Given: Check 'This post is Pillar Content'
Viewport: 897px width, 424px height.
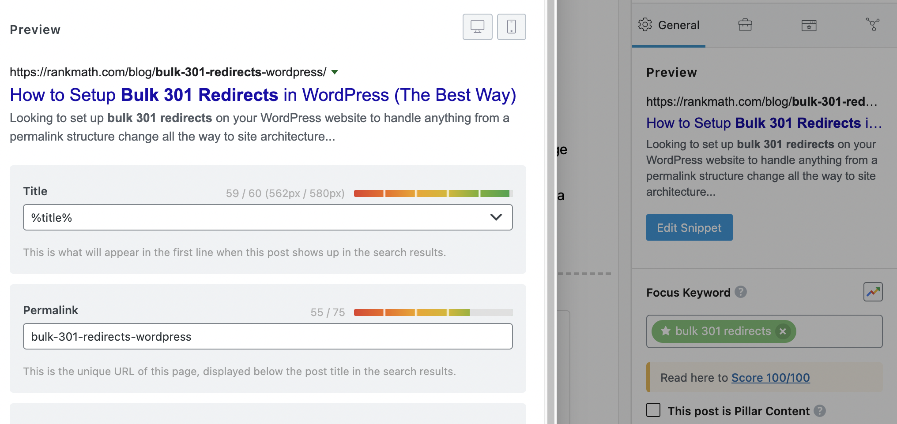Looking at the screenshot, I should pos(653,410).
